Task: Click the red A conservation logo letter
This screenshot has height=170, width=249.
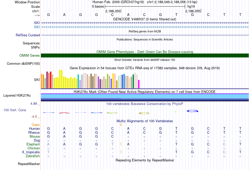Action: (x=64, y=113)
